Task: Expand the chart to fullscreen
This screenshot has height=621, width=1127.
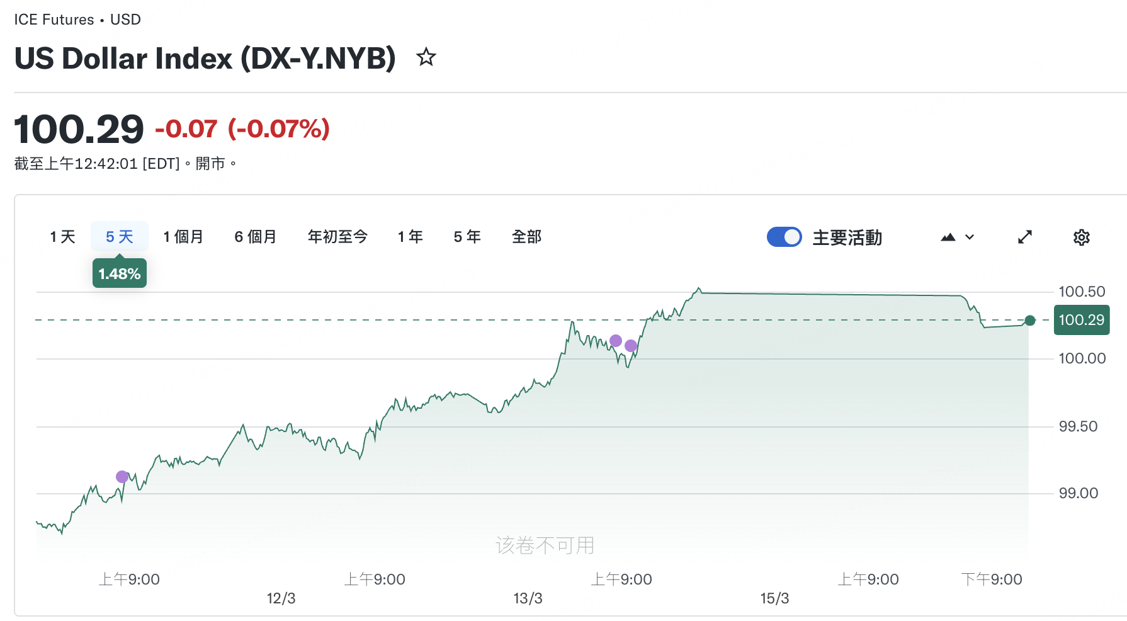Action: click(1025, 237)
